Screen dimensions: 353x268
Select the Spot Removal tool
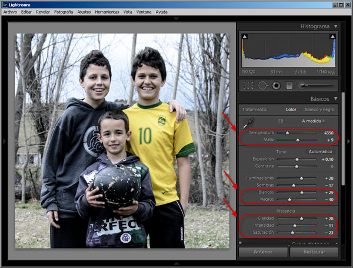[263, 85]
